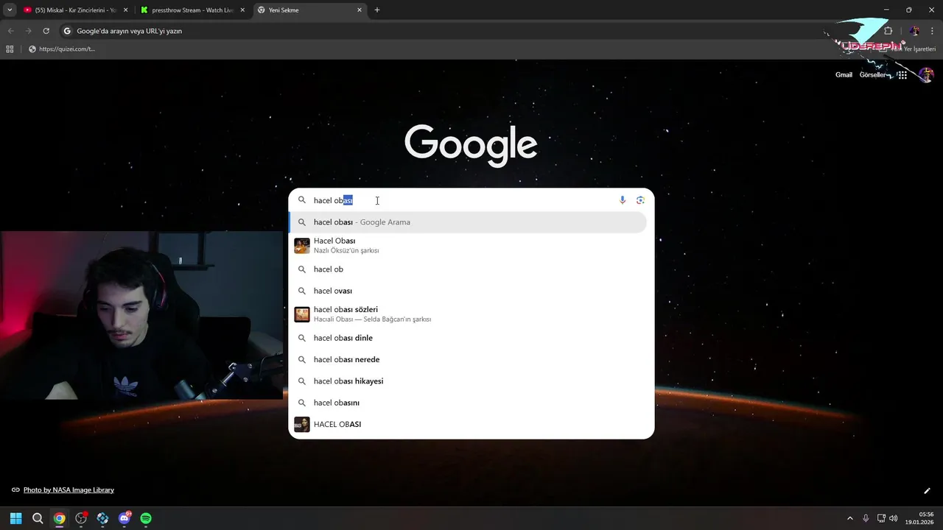Open the volume control in system tray

point(894,518)
